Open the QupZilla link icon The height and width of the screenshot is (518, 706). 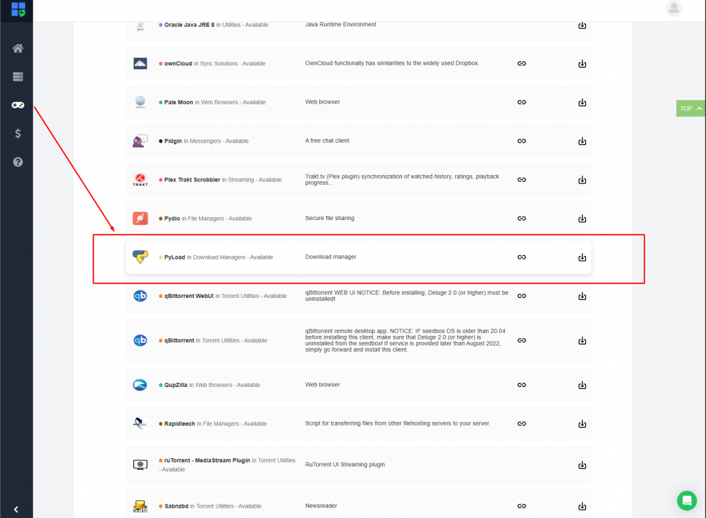point(521,385)
